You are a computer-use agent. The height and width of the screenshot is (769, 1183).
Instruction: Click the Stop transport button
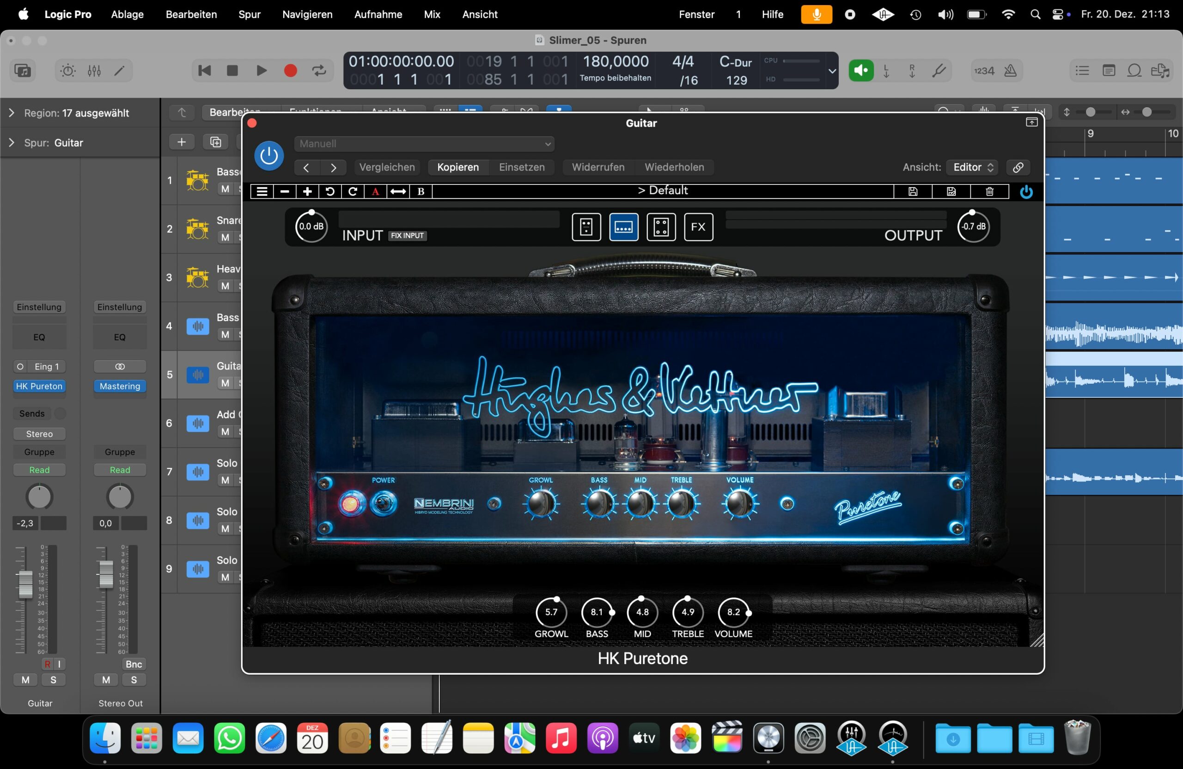click(x=232, y=71)
